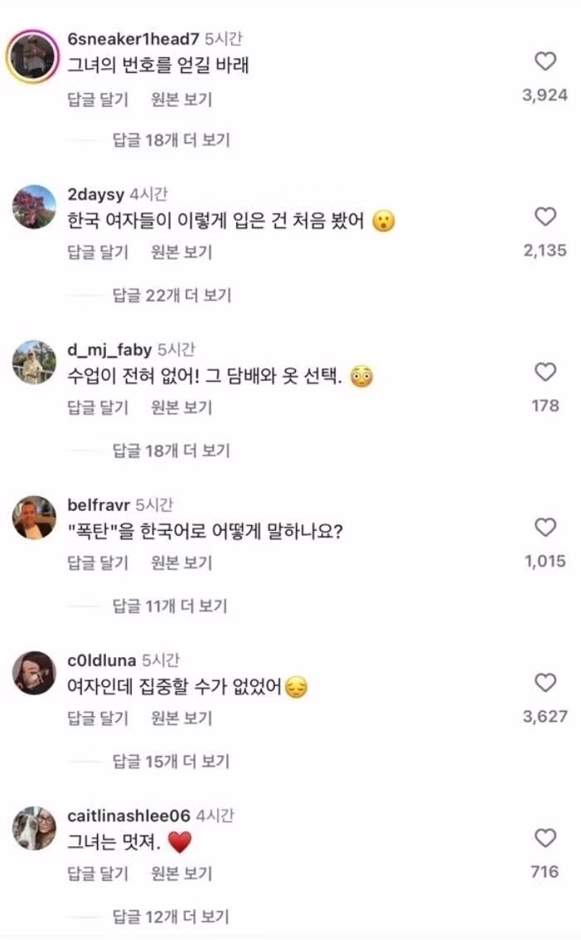Show 15 more replies under c0ldluna

point(171,761)
